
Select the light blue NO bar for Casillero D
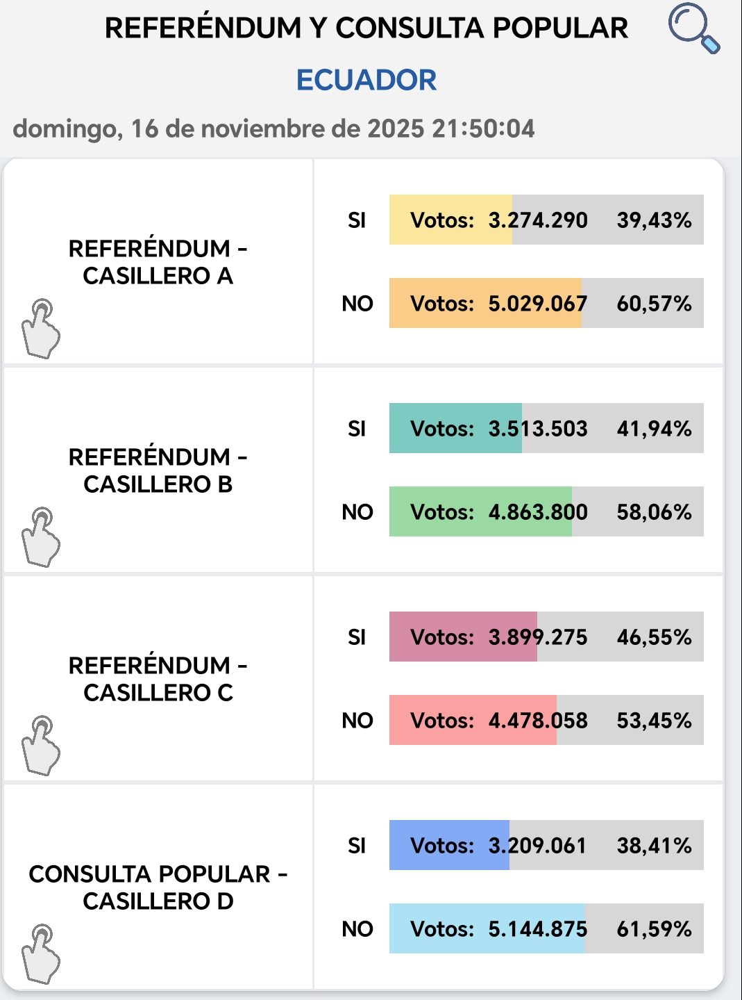pos(487,928)
